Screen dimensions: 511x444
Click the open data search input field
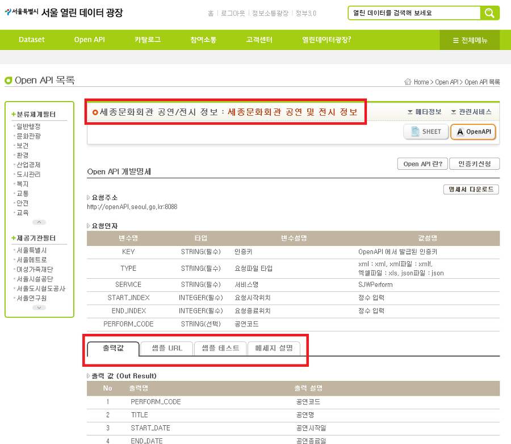coord(414,13)
